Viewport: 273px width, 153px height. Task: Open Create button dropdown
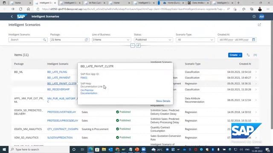(235, 55)
